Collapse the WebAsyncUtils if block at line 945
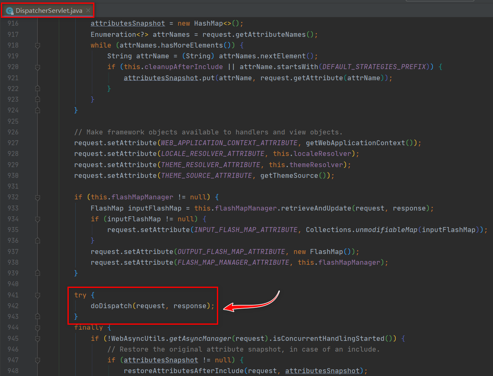The height and width of the screenshot is (376, 493). point(37,339)
